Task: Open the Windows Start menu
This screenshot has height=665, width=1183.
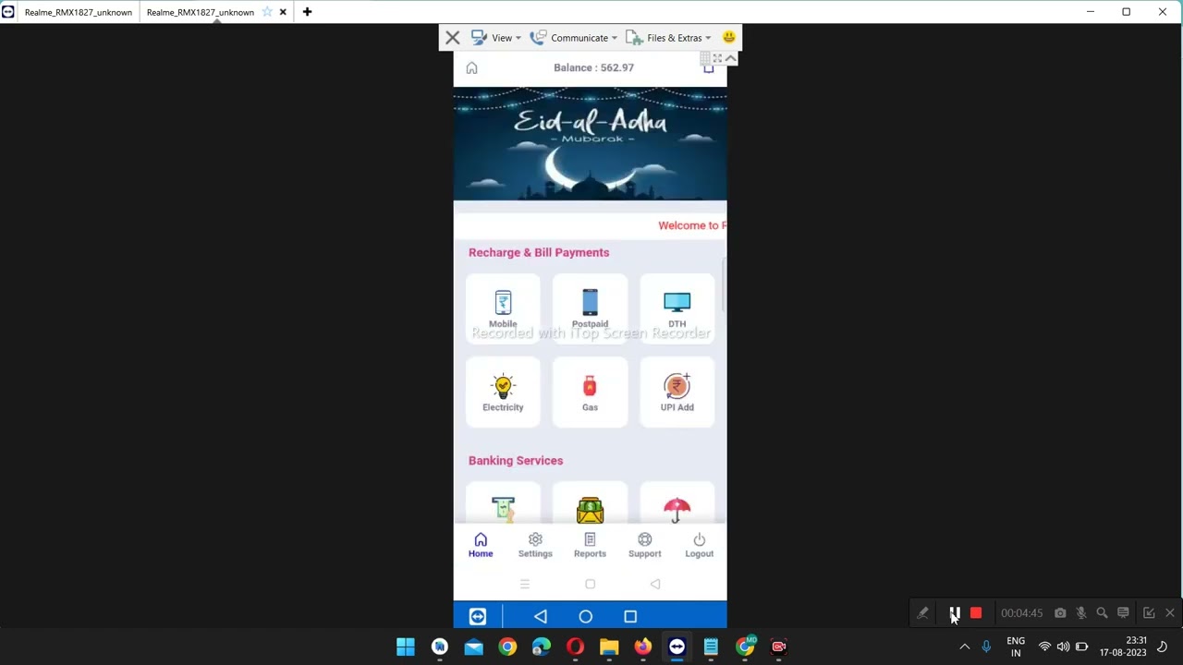Action: [406, 647]
